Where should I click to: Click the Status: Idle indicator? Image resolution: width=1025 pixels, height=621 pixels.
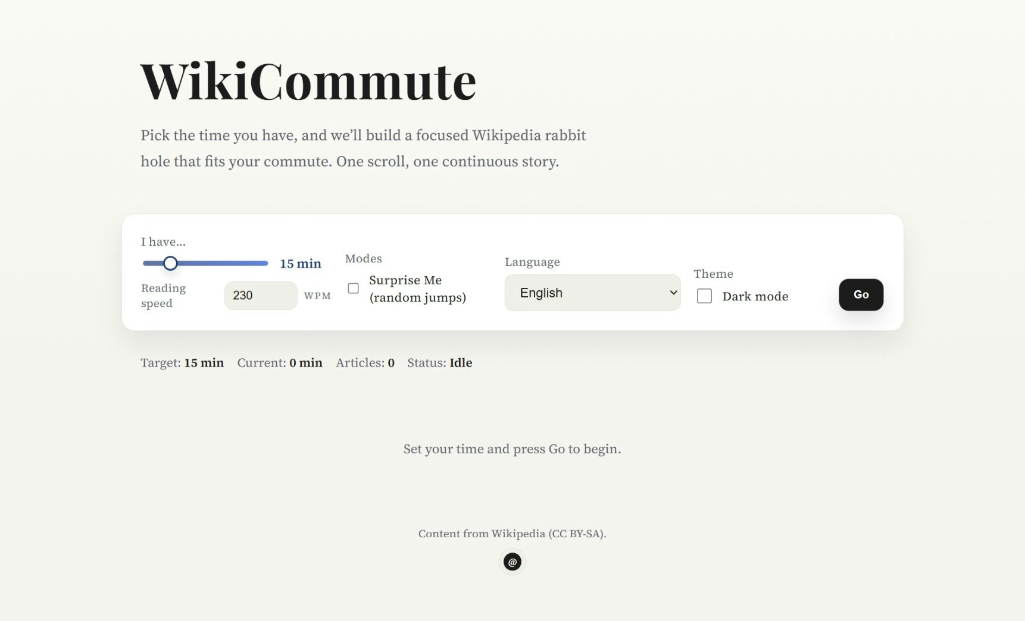[x=440, y=363]
